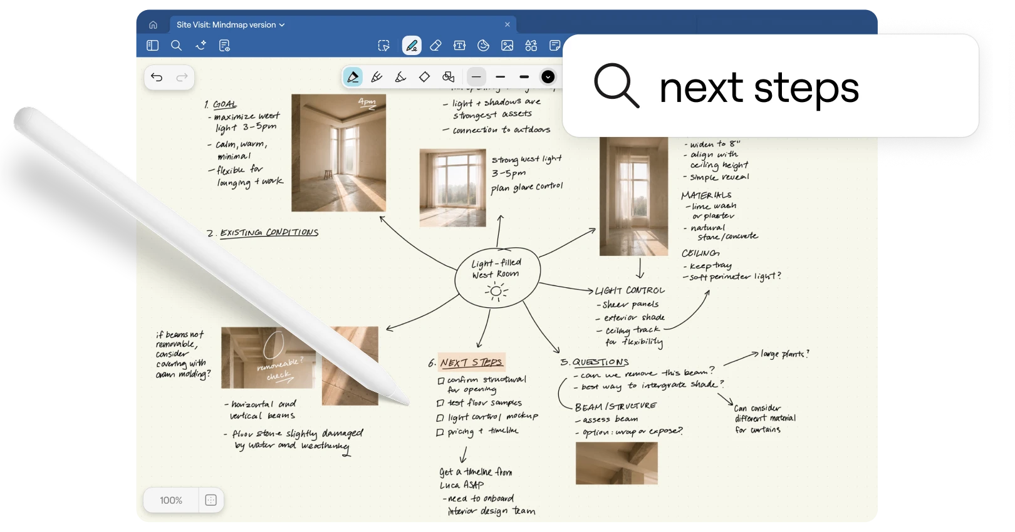Select the shapes drawing option
Image resolution: width=1015 pixels, height=532 pixels.
(x=449, y=77)
